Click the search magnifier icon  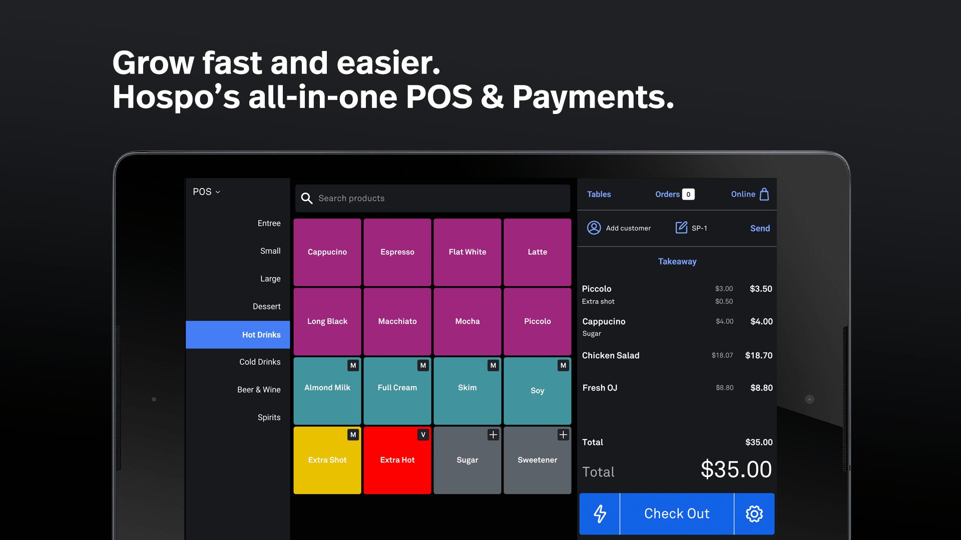coord(307,198)
